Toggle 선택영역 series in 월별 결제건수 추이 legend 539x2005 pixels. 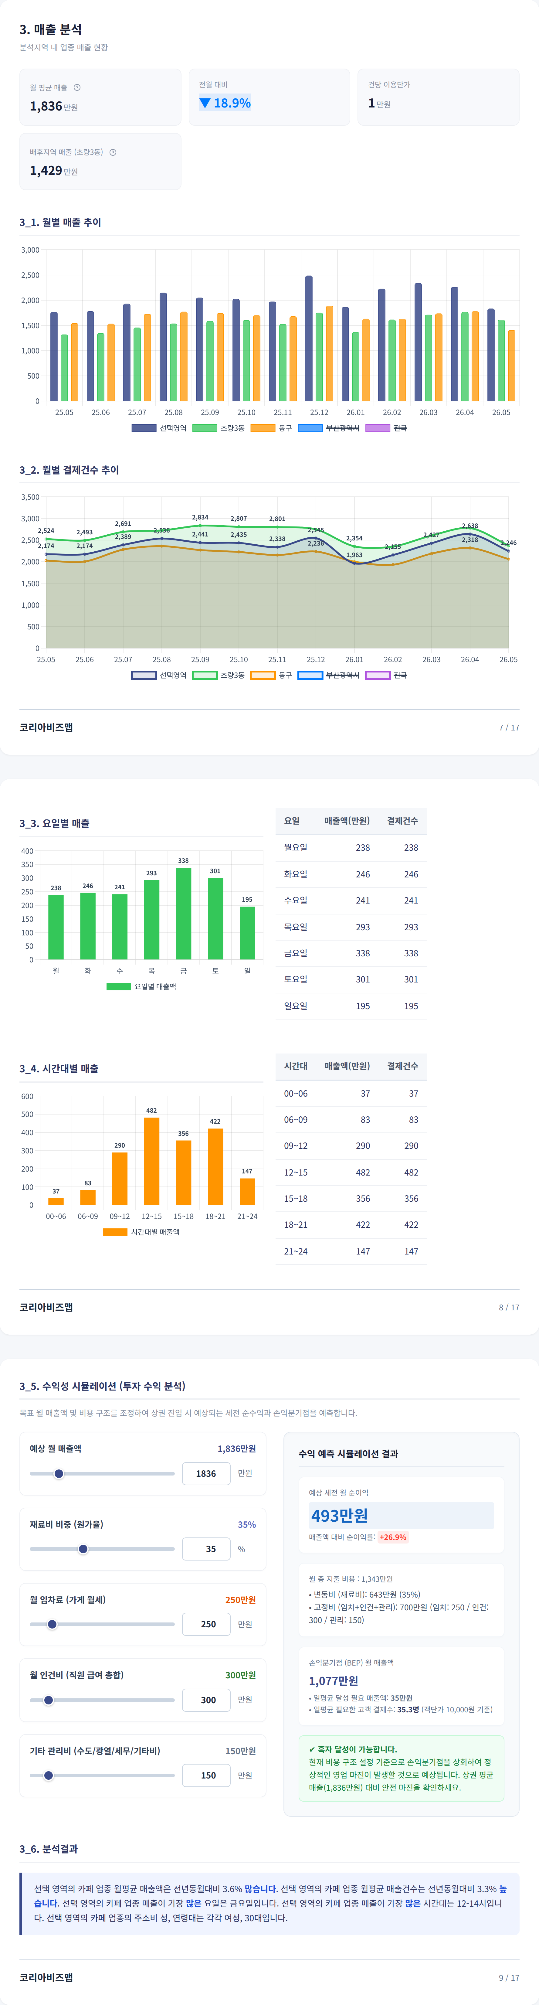pyautogui.click(x=159, y=675)
